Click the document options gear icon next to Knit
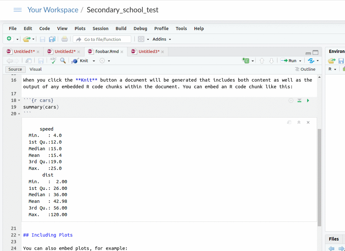Viewport: 345px width, 251px height. pos(102,61)
